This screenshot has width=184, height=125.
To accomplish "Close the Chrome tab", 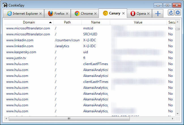I will 95,14.
